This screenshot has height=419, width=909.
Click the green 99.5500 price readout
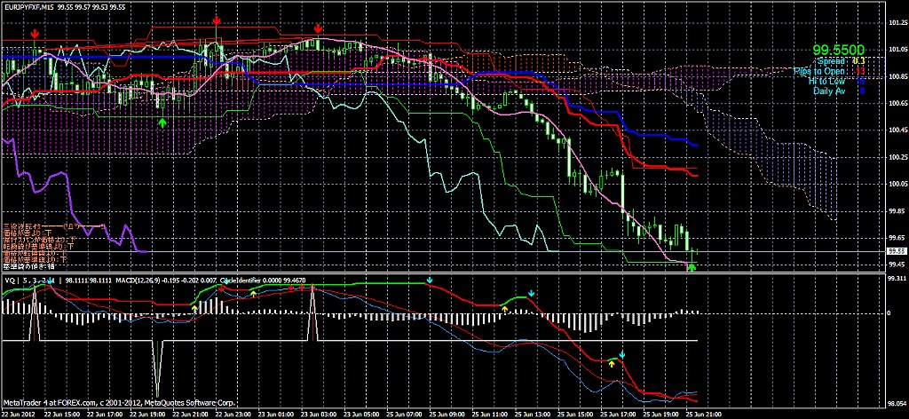838,49
